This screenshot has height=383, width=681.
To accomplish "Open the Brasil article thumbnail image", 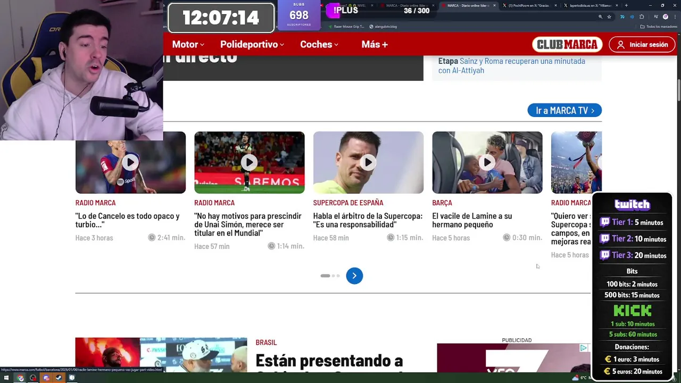I will [x=161, y=355].
